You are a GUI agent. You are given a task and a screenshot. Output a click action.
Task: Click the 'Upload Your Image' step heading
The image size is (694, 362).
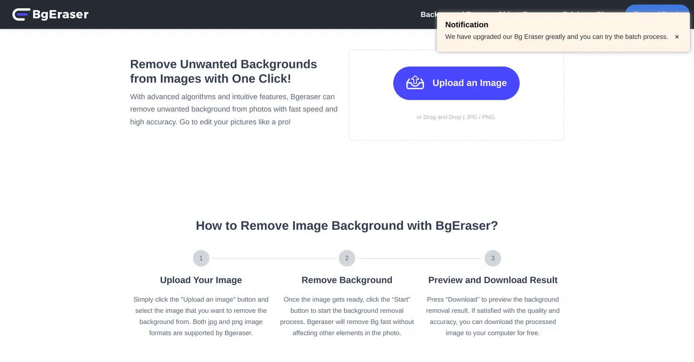pos(201,280)
